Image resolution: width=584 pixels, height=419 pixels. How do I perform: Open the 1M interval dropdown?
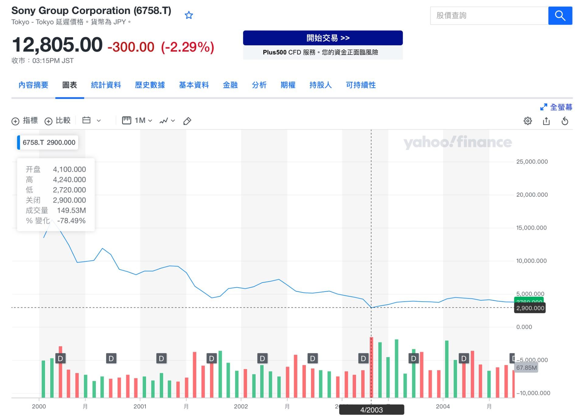pos(137,120)
